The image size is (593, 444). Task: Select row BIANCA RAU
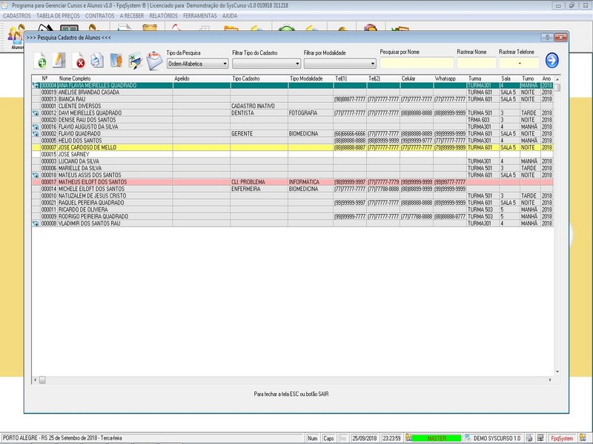point(292,99)
